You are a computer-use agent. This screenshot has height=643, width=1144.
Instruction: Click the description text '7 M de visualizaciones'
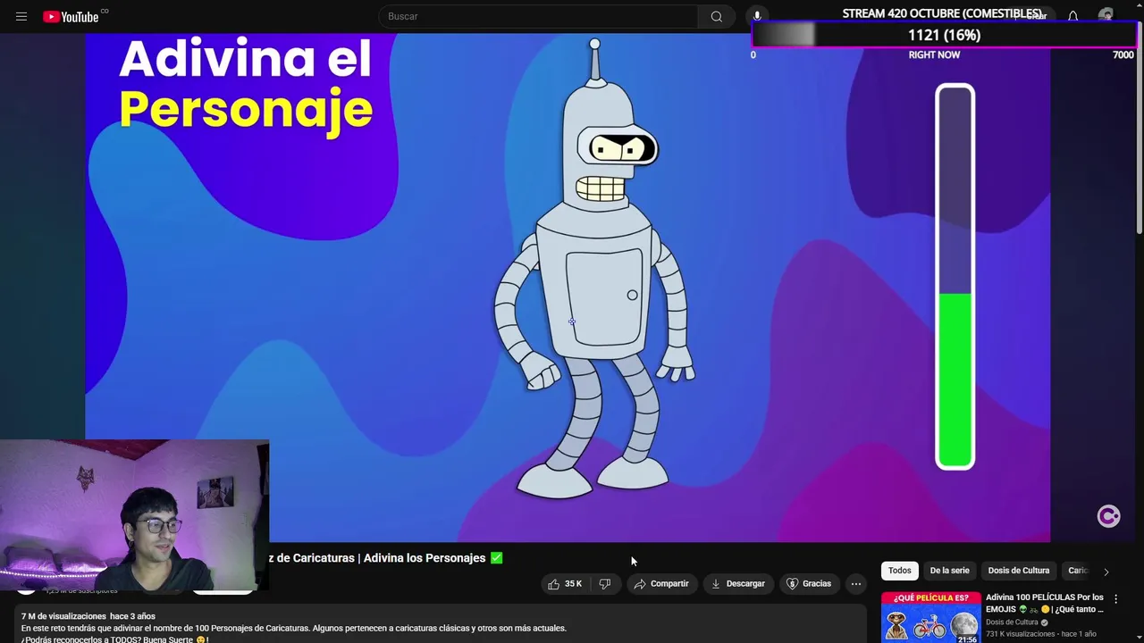pos(63,616)
